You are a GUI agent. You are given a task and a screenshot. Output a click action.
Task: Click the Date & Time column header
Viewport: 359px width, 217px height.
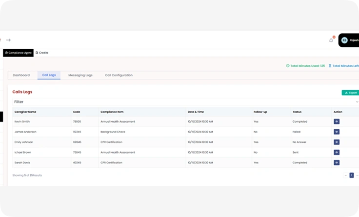[196, 112]
